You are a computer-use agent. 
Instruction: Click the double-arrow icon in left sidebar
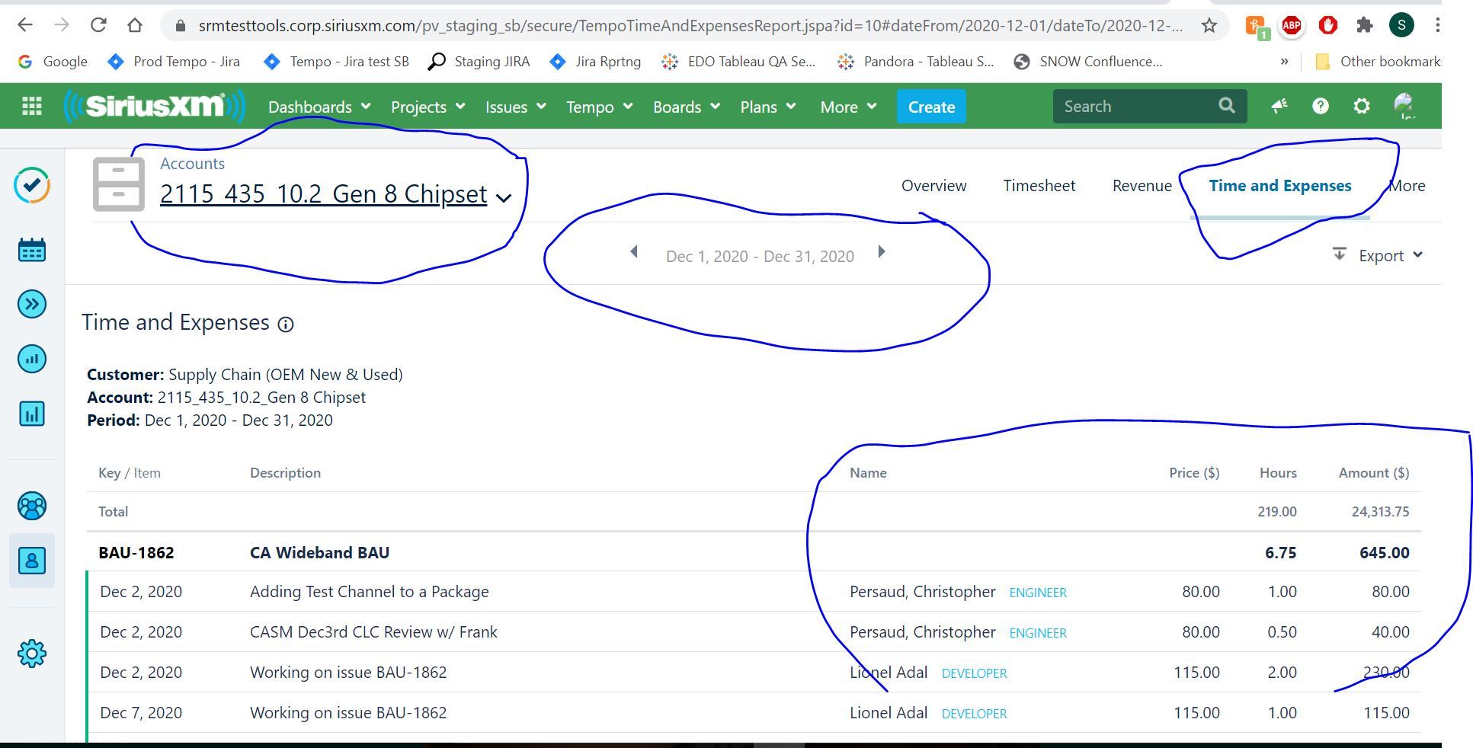point(32,305)
